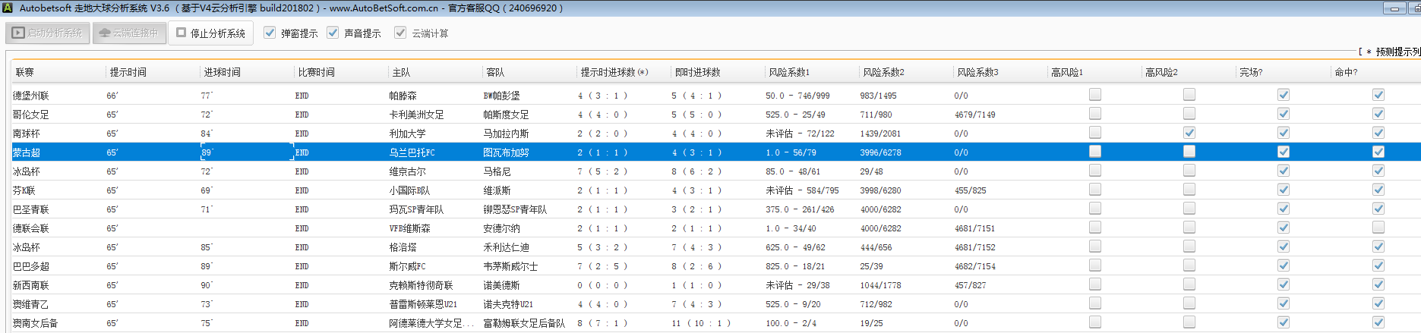This screenshot has width=1421, height=333.
Task: Check the 命中? box for 德联会联 row
Action: pyautogui.click(x=1378, y=228)
